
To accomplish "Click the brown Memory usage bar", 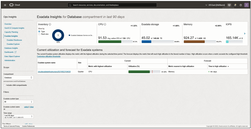I will (194, 42).
